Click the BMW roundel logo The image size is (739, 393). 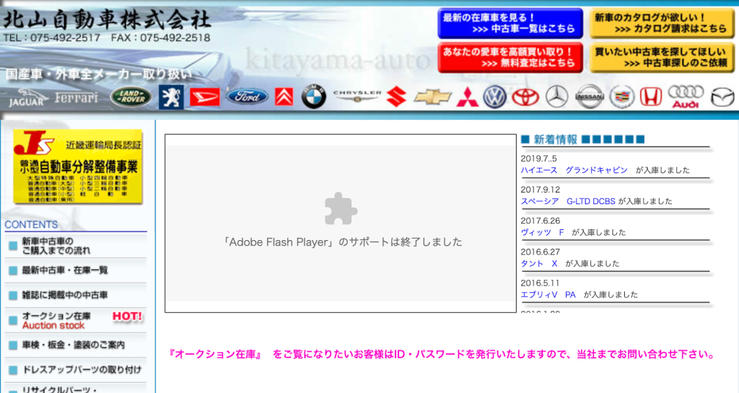point(314,97)
